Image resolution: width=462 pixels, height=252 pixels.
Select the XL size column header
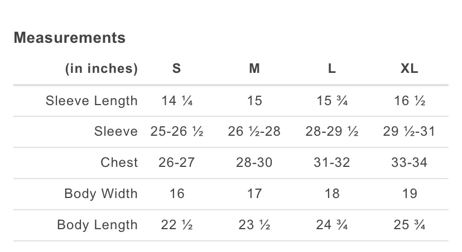410,69
